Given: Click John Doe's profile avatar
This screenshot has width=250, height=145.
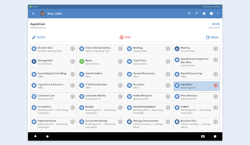Looking at the screenshot, I should pyautogui.click(x=43, y=14).
